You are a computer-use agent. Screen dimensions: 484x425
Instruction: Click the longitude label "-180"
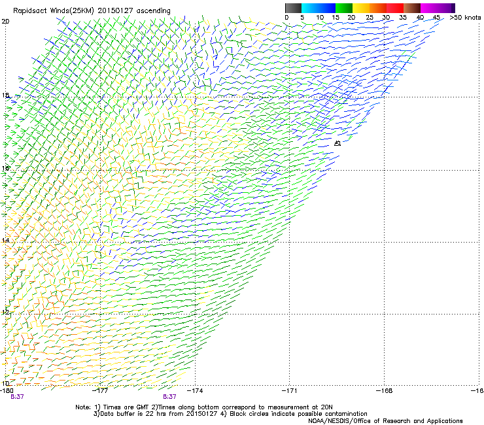tap(7, 390)
